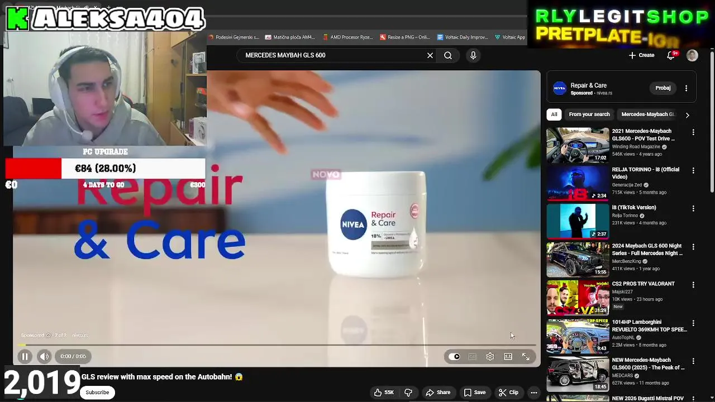Select the All filter chip
The height and width of the screenshot is (402, 715).
coord(554,114)
